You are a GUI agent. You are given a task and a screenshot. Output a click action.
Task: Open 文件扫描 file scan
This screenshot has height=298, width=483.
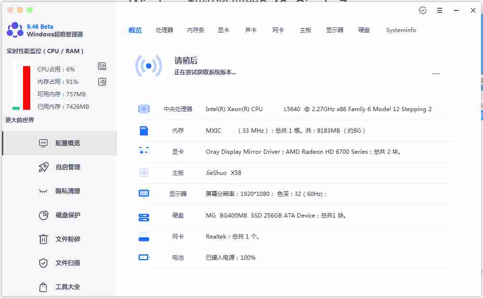pos(60,263)
